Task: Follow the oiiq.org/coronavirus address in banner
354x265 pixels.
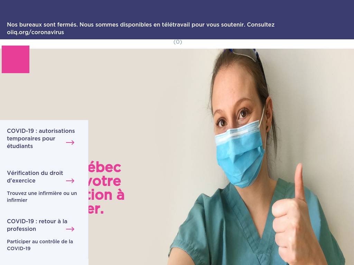Action: (x=36, y=32)
